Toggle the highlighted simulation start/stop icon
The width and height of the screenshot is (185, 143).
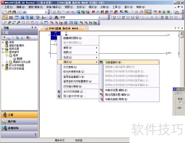pyautogui.click(x=147, y=12)
